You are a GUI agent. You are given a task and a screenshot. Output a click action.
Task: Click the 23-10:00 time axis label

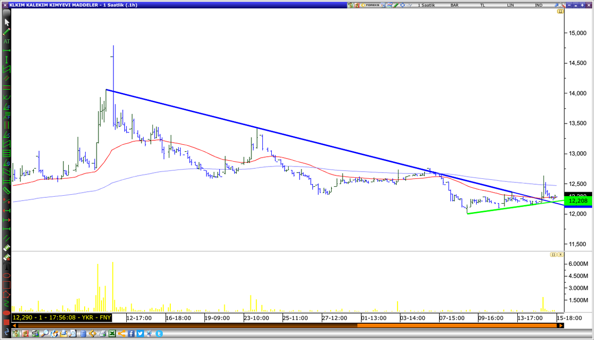pos(257,317)
